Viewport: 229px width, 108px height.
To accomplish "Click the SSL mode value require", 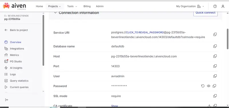I will click(x=116, y=96).
